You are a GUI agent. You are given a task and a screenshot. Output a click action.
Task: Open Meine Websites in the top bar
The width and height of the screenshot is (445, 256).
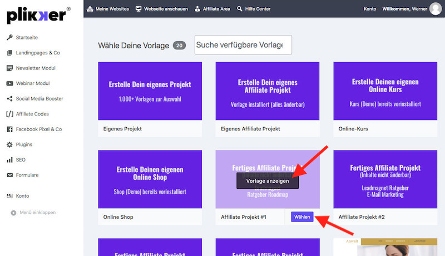point(108,9)
